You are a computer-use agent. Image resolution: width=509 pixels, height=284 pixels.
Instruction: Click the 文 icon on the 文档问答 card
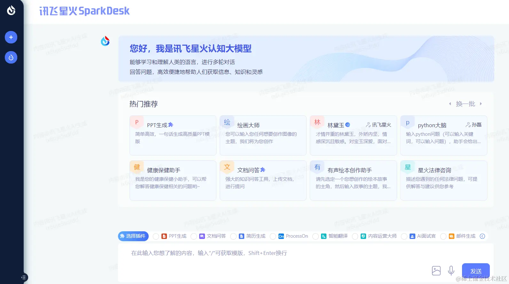pos(227,167)
